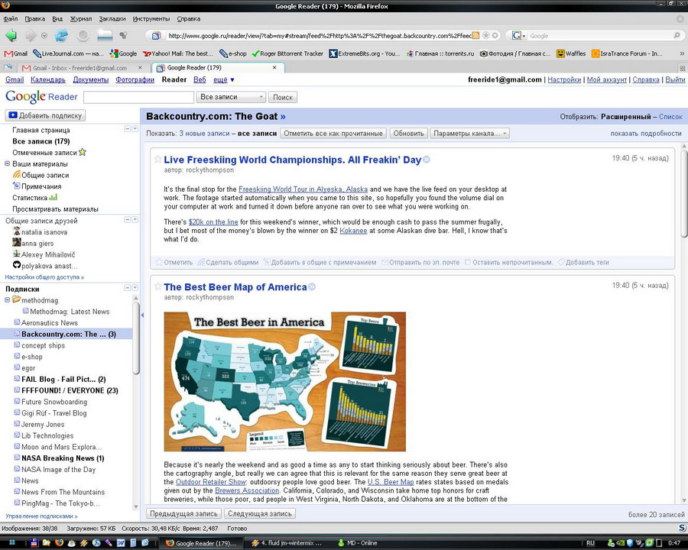This screenshot has height=550, width=688.
Task: Click the RU language indicator in tray
Action: (x=590, y=543)
